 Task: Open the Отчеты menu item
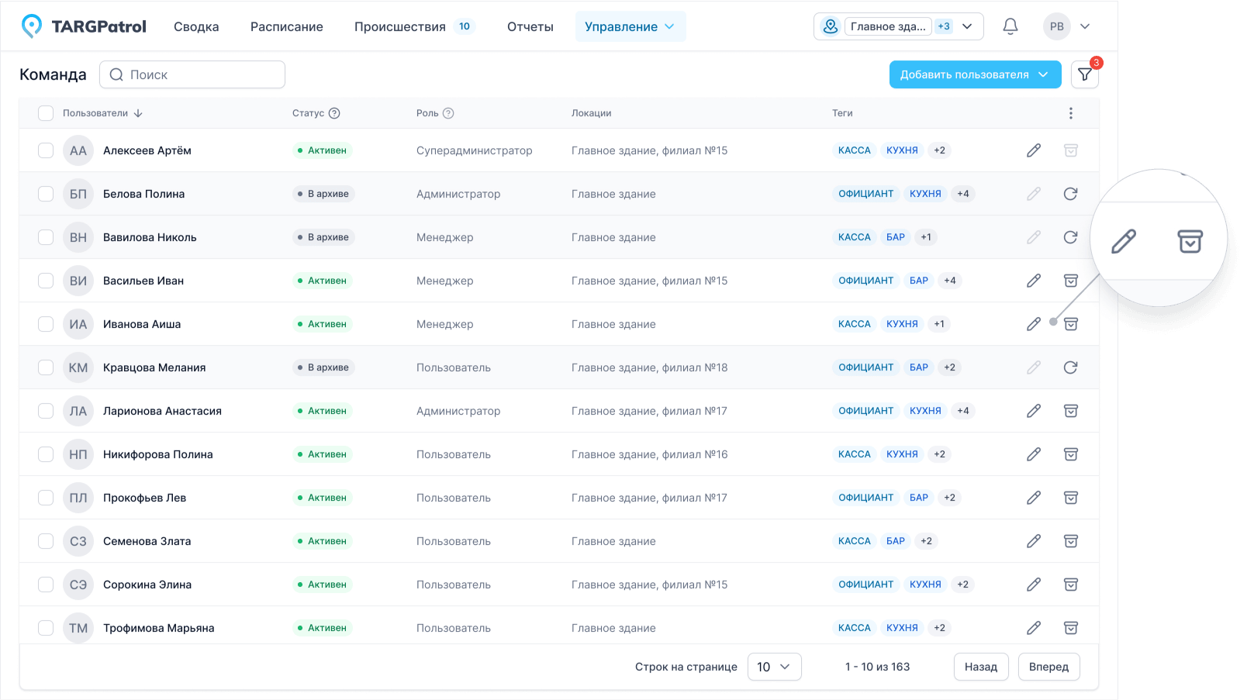(530, 26)
